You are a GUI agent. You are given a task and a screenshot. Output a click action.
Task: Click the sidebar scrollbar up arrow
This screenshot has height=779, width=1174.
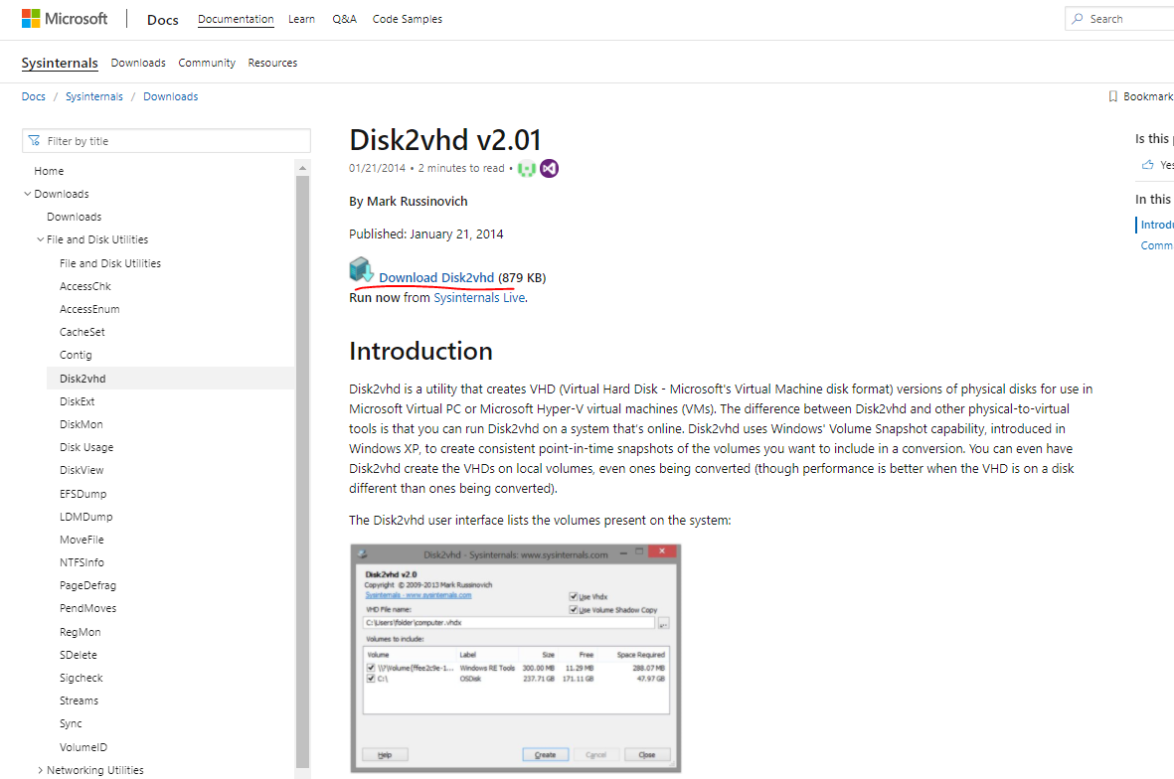tap(302, 168)
